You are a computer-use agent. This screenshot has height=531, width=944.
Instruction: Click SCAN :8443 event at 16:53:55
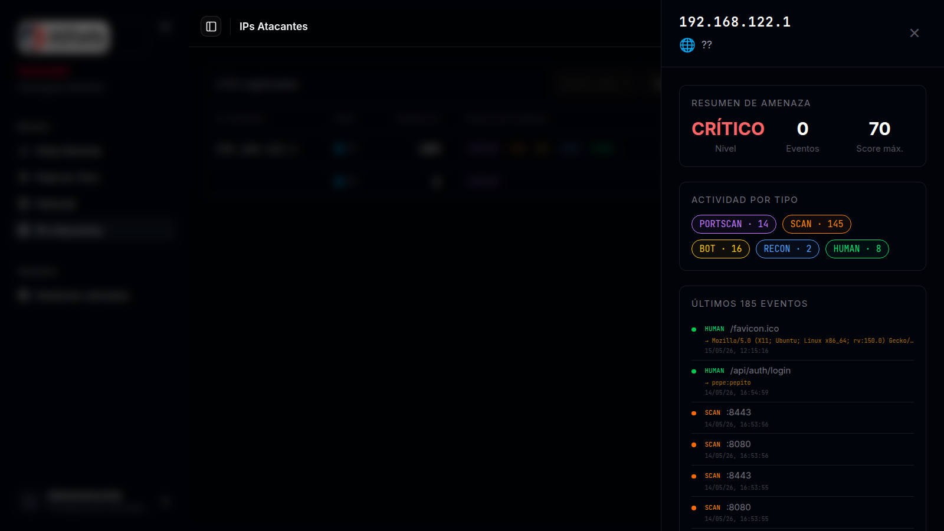[802, 481]
